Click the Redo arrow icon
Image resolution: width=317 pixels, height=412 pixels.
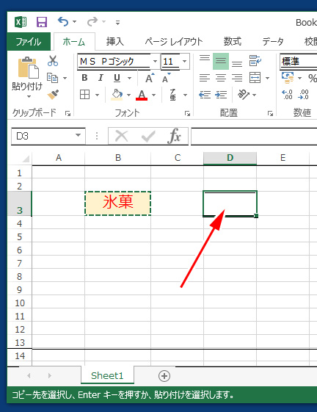92,22
